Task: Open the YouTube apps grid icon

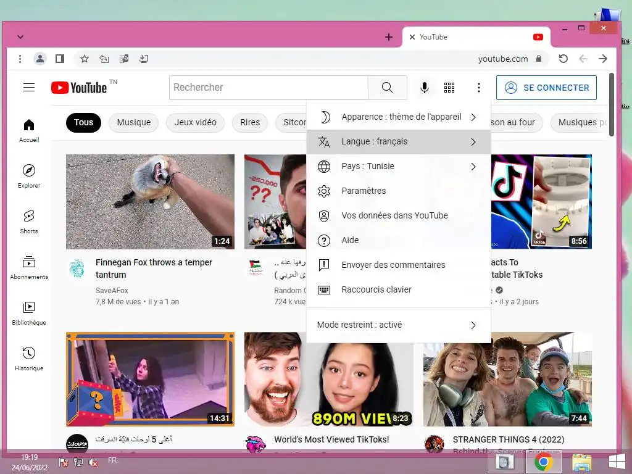Action: pos(449,88)
